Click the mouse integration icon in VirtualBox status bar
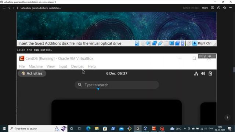This screenshot has width=235, height=132. (189, 43)
